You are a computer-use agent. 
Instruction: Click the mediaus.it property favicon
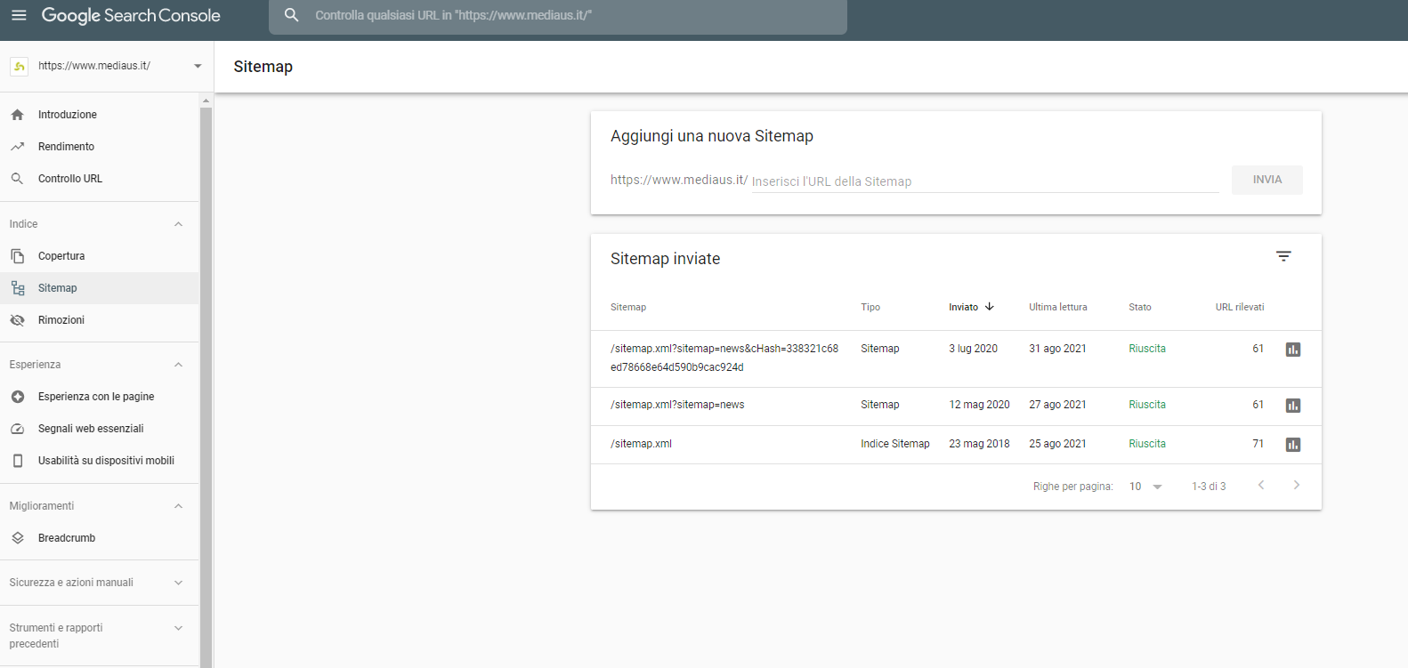(x=19, y=66)
